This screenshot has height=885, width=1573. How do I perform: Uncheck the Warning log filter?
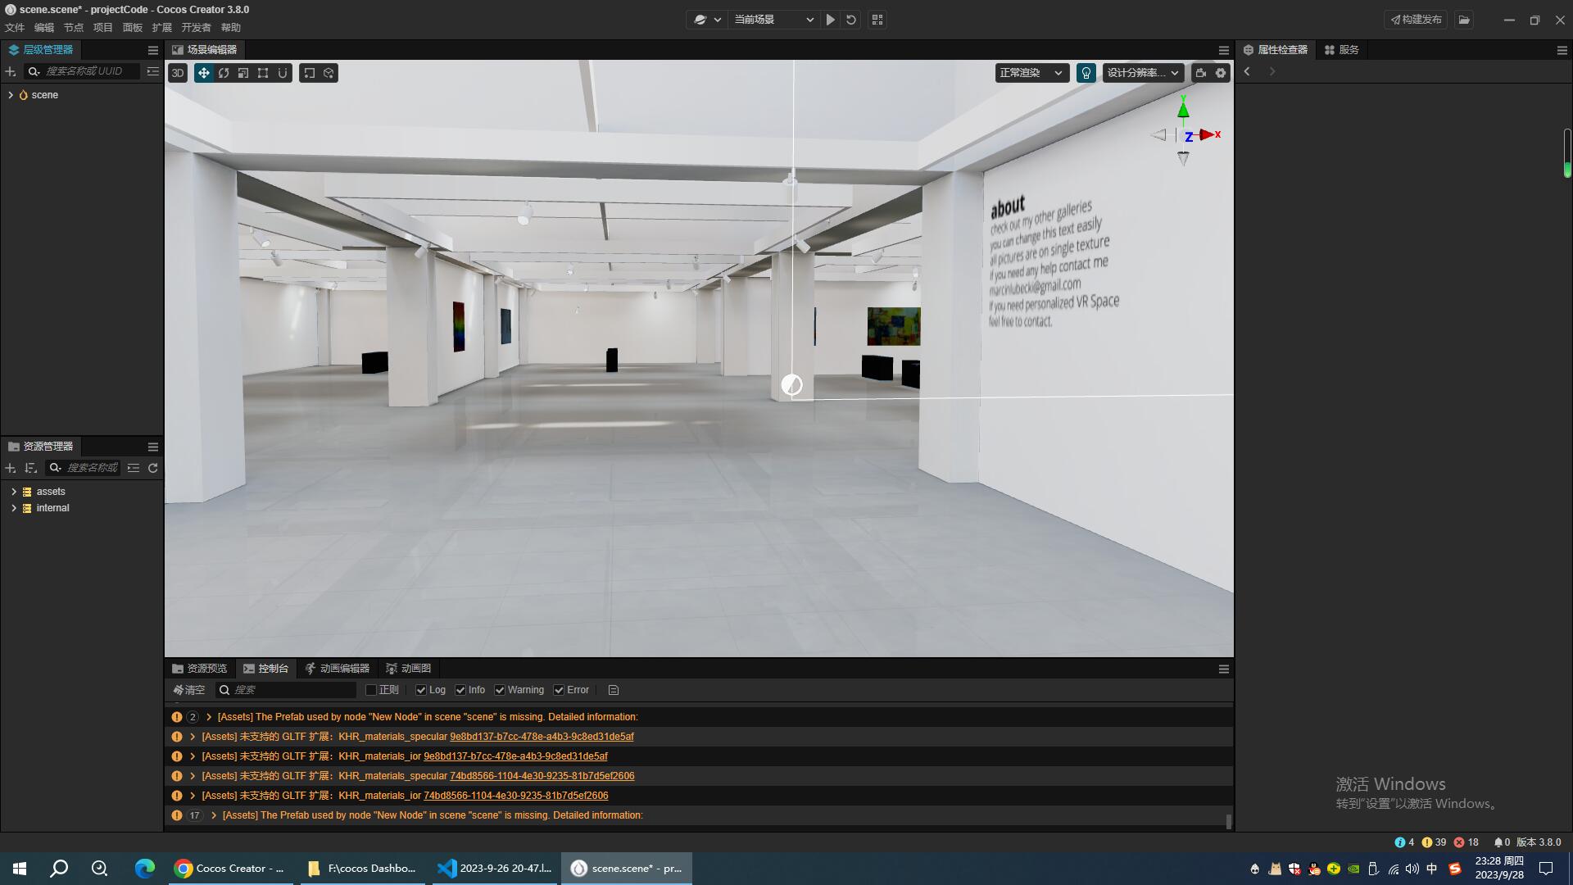(500, 690)
